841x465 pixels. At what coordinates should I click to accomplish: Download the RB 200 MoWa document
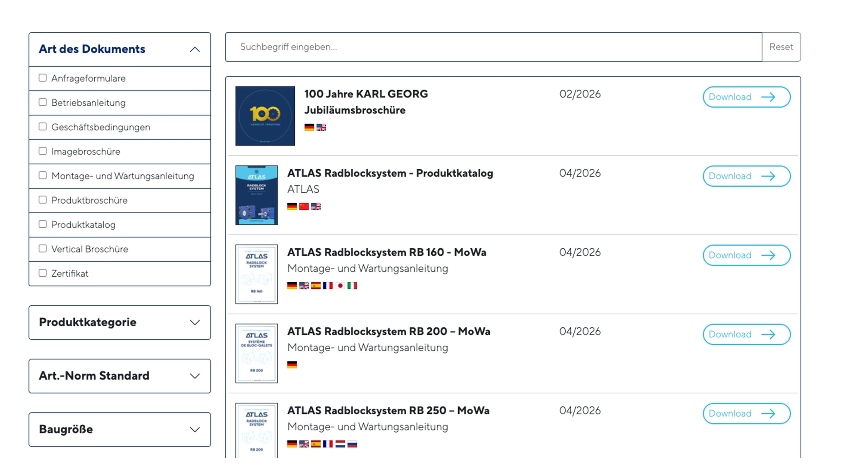[x=746, y=334]
